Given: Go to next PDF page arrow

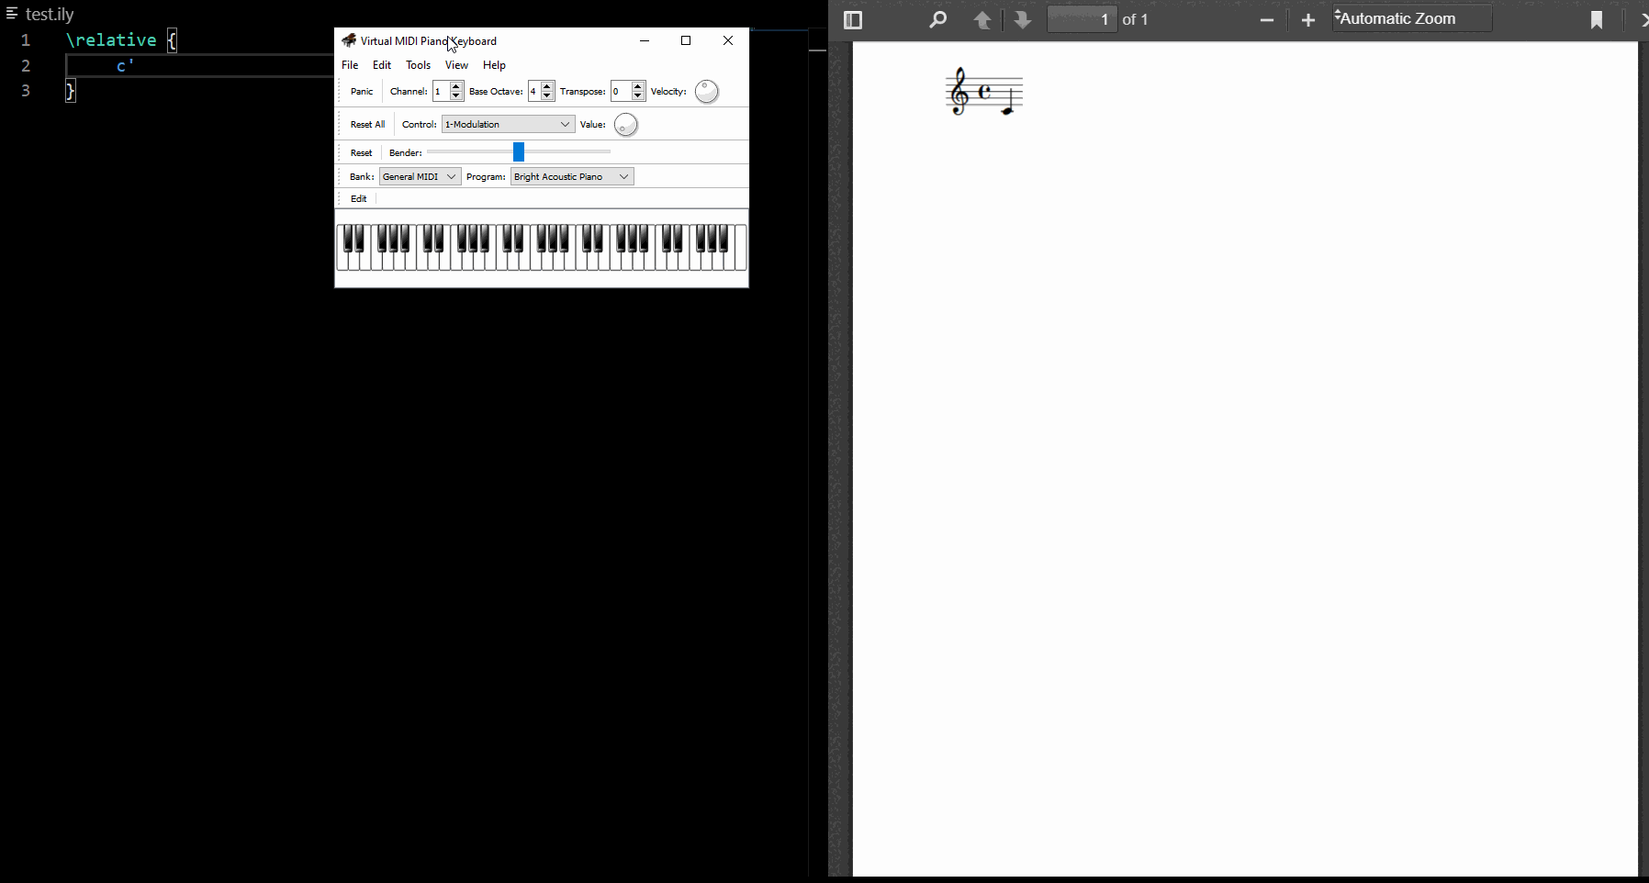Looking at the screenshot, I should coord(1023,20).
